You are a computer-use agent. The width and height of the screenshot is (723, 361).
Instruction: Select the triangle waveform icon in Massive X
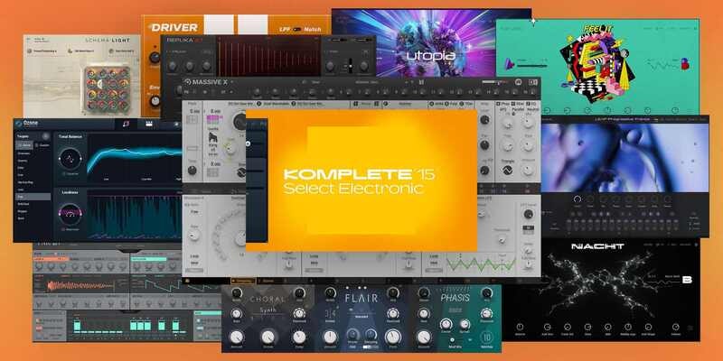pos(507,168)
